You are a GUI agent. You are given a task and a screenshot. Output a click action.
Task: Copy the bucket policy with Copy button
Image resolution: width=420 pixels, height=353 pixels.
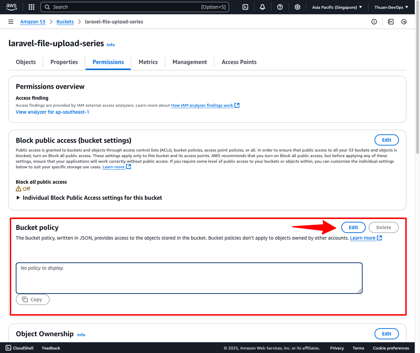33,299
